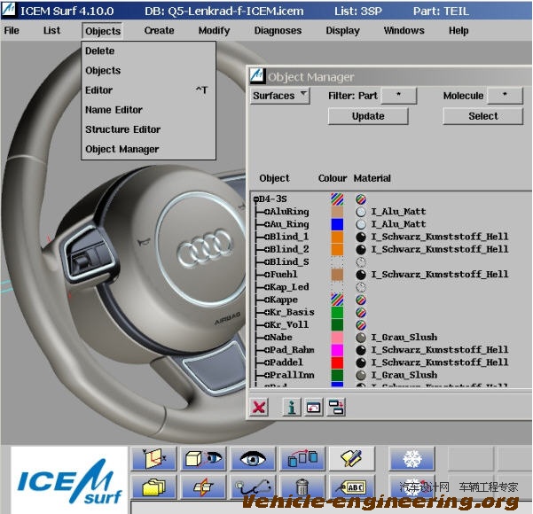Viewport: 533px width, 514px height.
Task: Expand the AluRing tree node
Action: pyautogui.click(x=267, y=212)
